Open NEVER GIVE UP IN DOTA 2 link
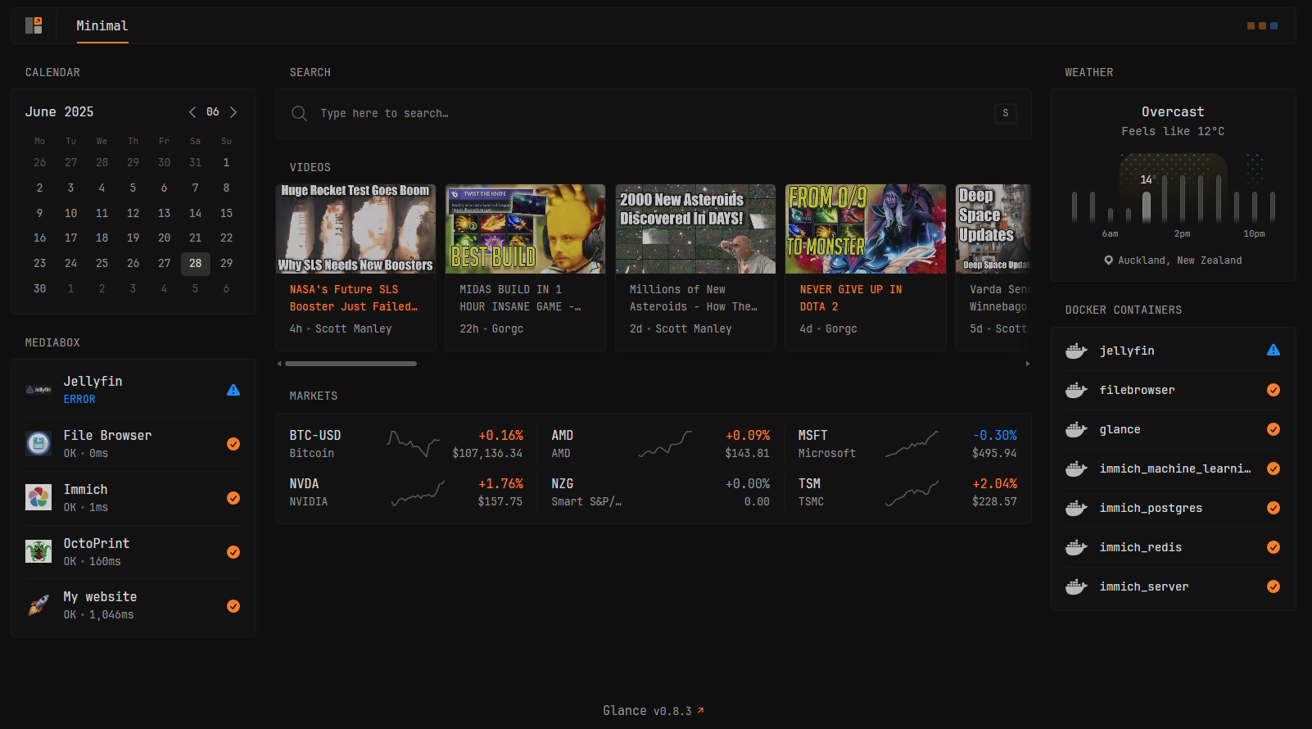The image size is (1312, 729). click(x=851, y=298)
